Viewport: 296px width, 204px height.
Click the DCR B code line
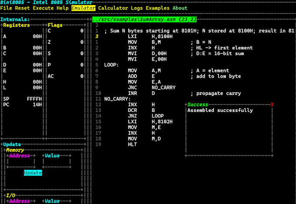[141, 110]
